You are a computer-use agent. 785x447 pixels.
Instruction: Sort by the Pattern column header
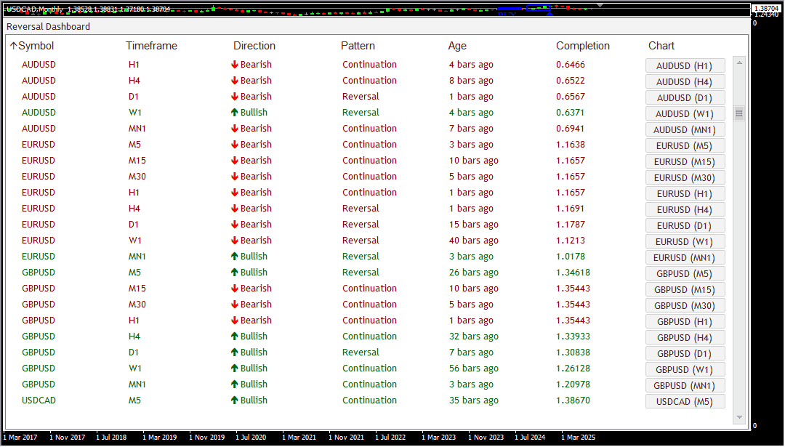point(358,46)
